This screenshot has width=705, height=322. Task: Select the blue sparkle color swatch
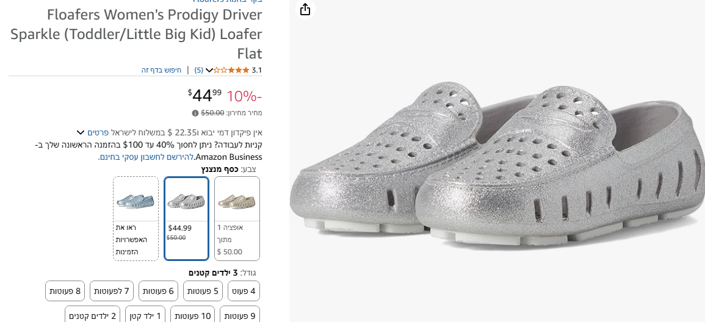pos(136,218)
